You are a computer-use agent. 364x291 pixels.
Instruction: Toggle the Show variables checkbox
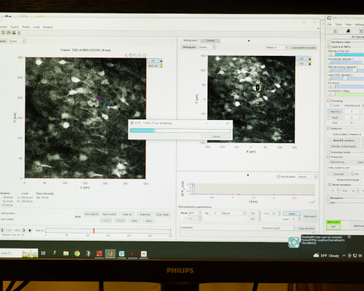[329, 184]
